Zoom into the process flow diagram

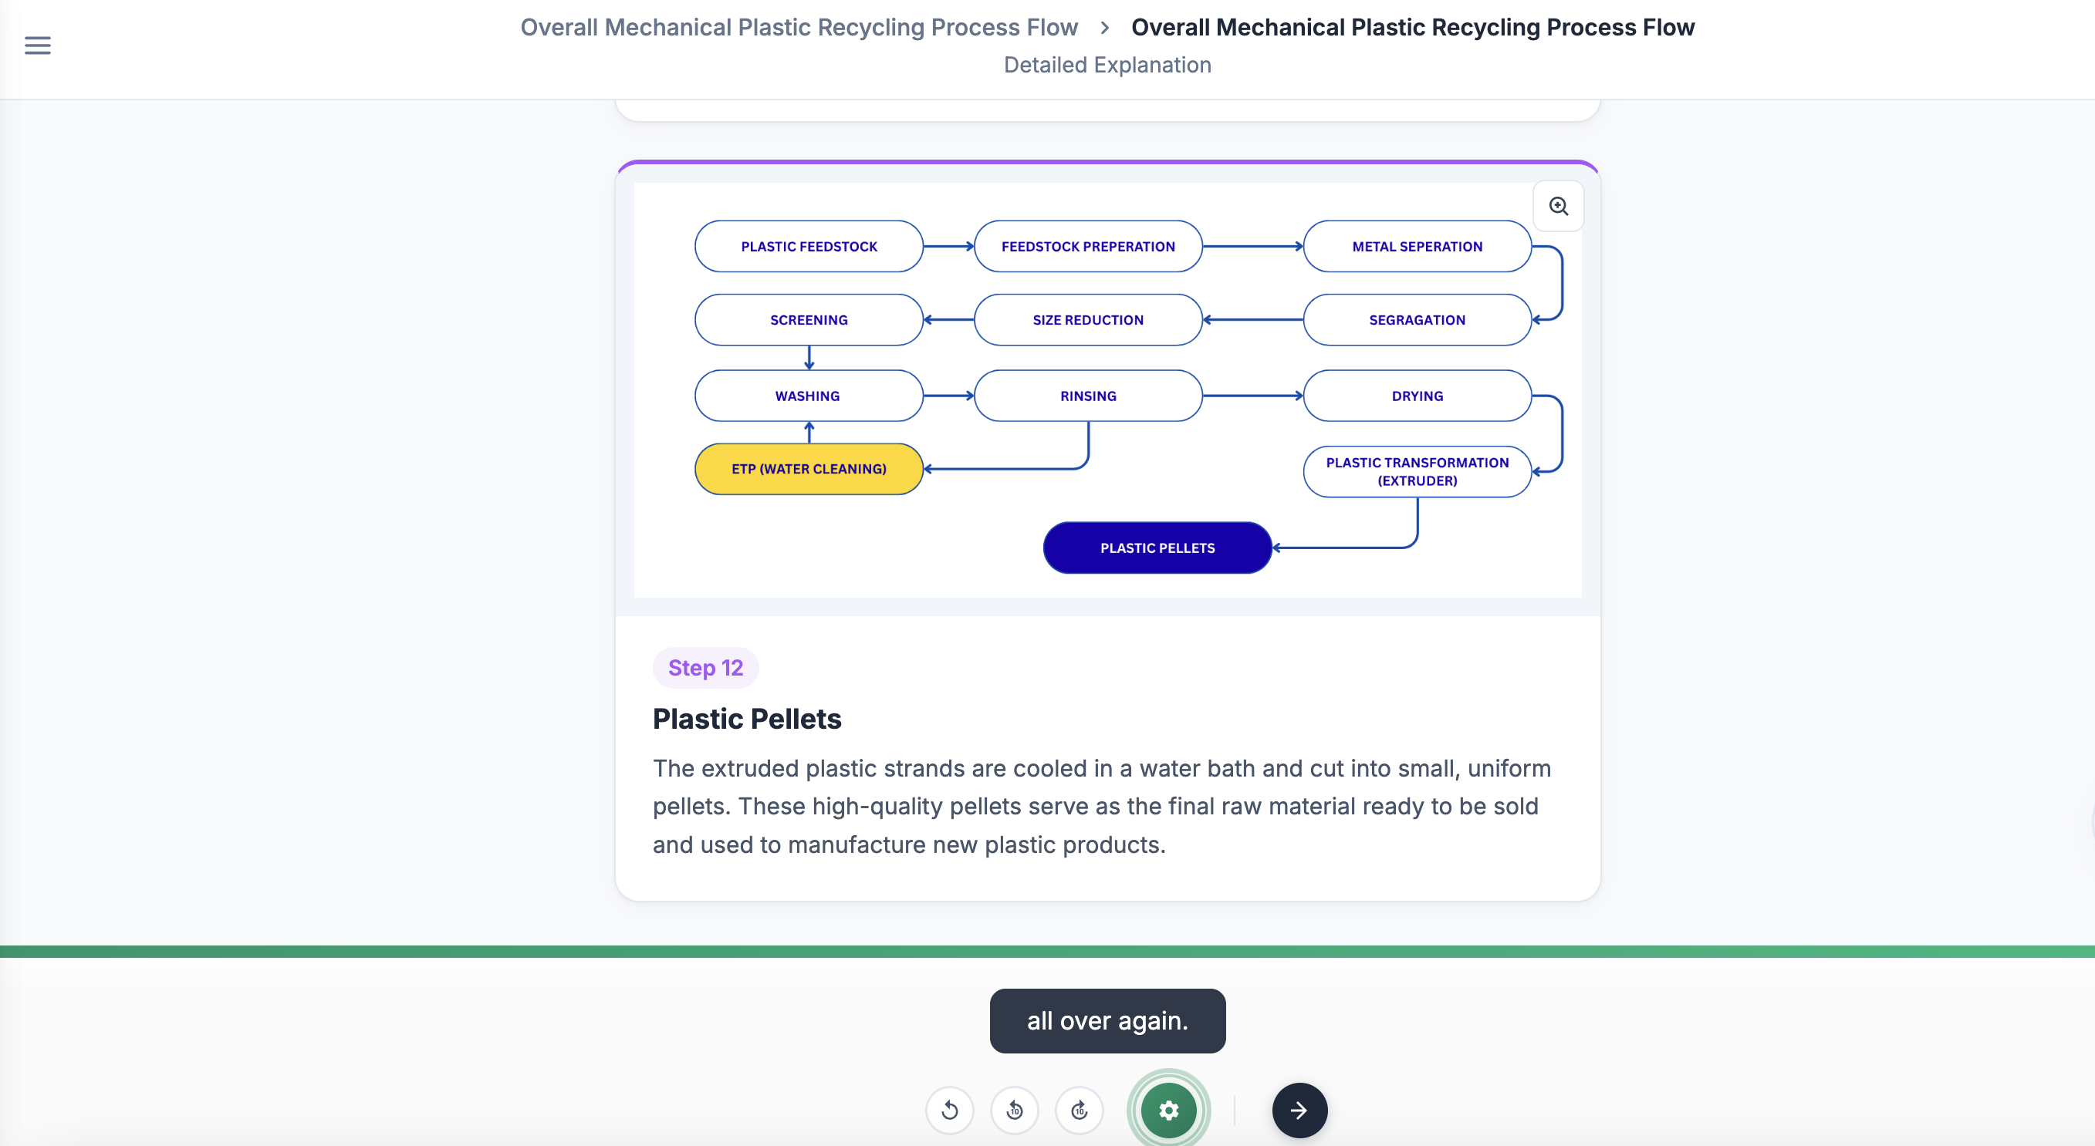[1557, 207]
